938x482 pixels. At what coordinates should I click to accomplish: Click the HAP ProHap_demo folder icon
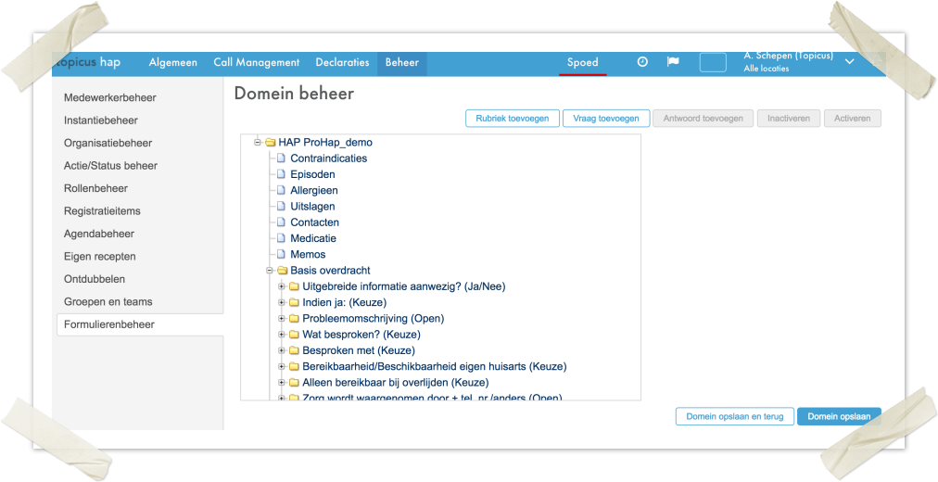tap(271, 143)
